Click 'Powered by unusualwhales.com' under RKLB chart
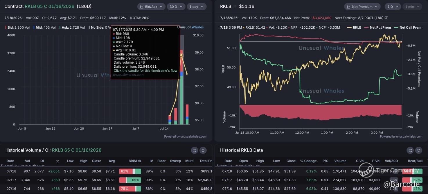This screenshot has width=428, height=194. pos(401,136)
